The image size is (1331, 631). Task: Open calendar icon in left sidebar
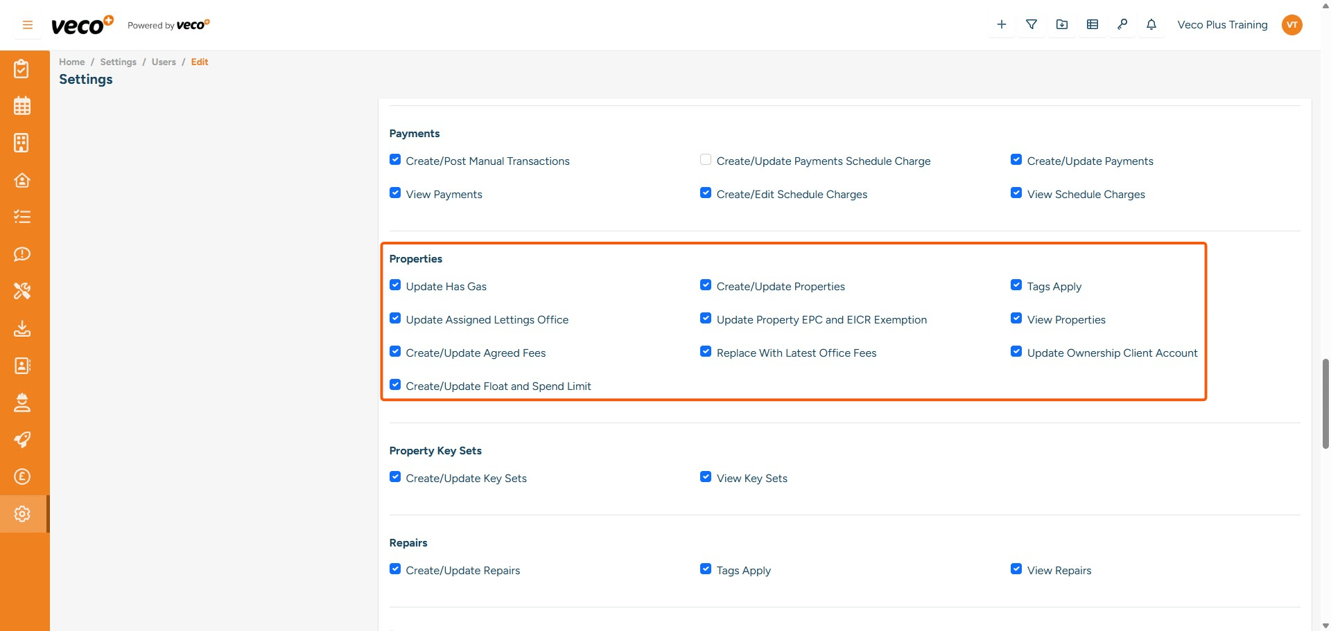pyautogui.click(x=22, y=106)
